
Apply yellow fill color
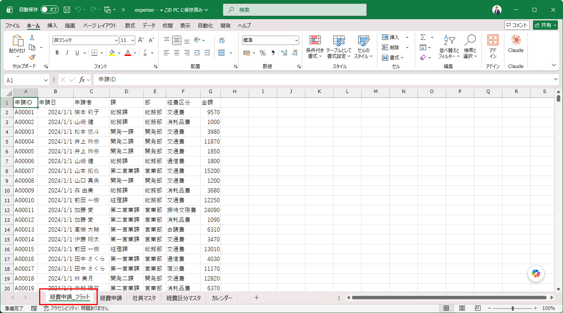[x=112, y=52]
